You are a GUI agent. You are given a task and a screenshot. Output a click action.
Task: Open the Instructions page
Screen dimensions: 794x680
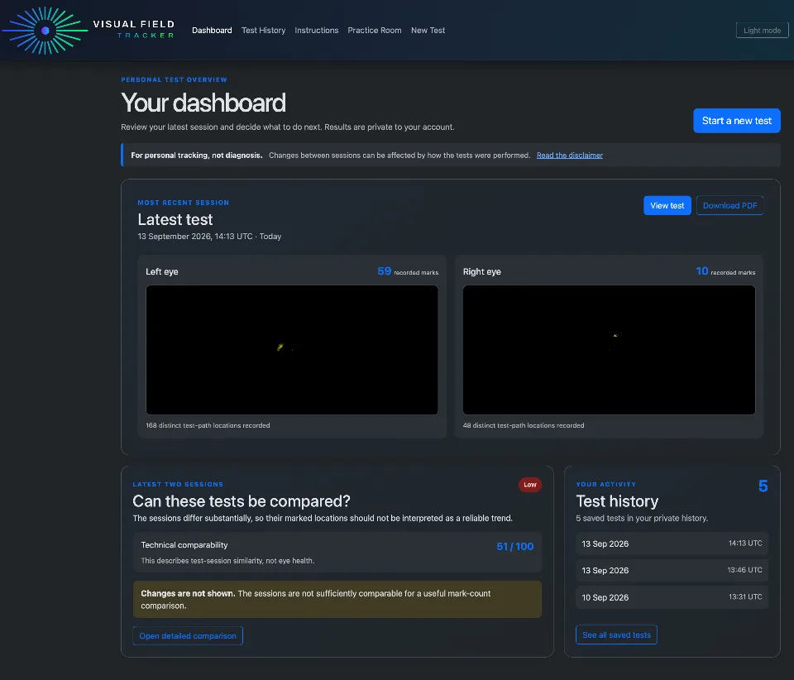click(x=317, y=31)
